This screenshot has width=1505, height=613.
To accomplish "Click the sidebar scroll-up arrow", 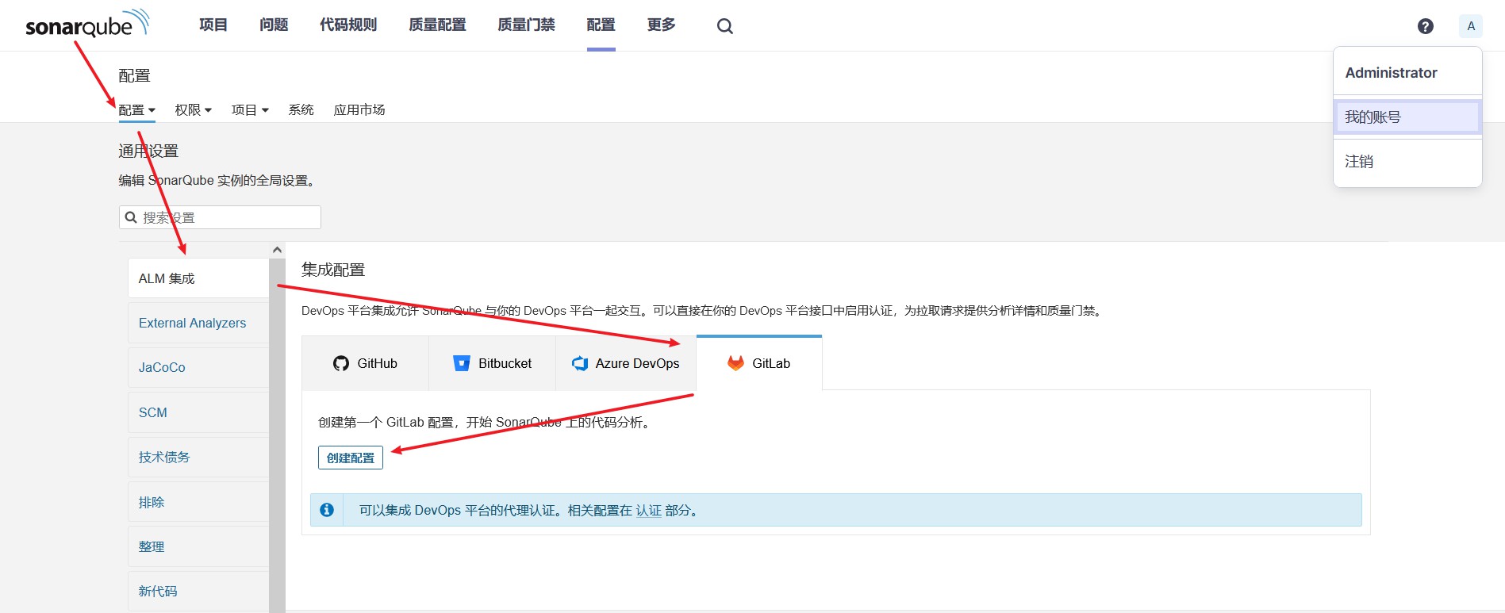I will point(277,250).
